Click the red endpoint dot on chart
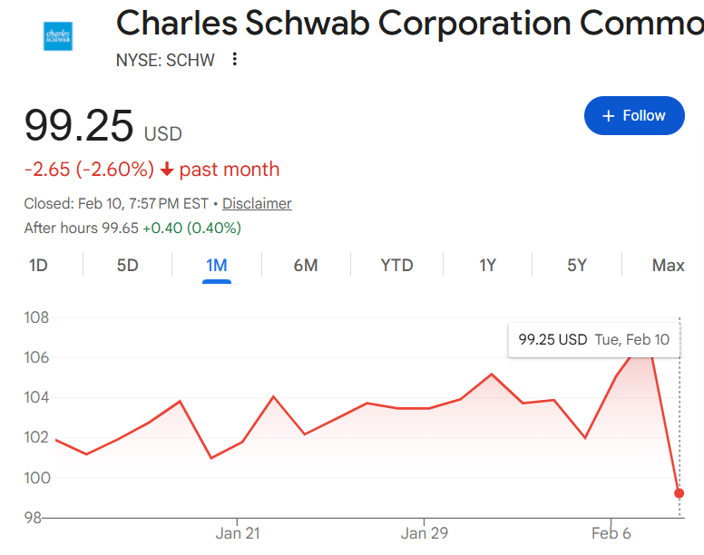This screenshot has height=555, width=704. [x=680, y=493]
